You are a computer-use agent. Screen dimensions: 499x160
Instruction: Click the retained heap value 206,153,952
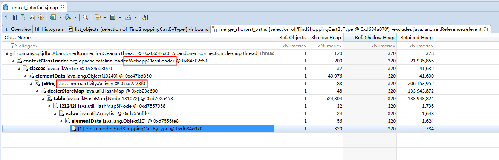(419, 84)
